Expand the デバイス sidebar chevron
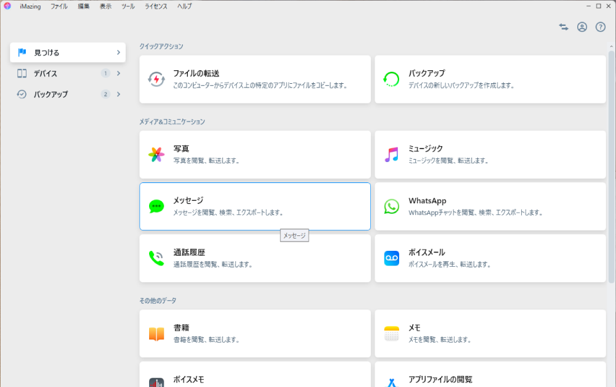Image resolution: width=616 pixels, height=387 pixels. [118, 73]
